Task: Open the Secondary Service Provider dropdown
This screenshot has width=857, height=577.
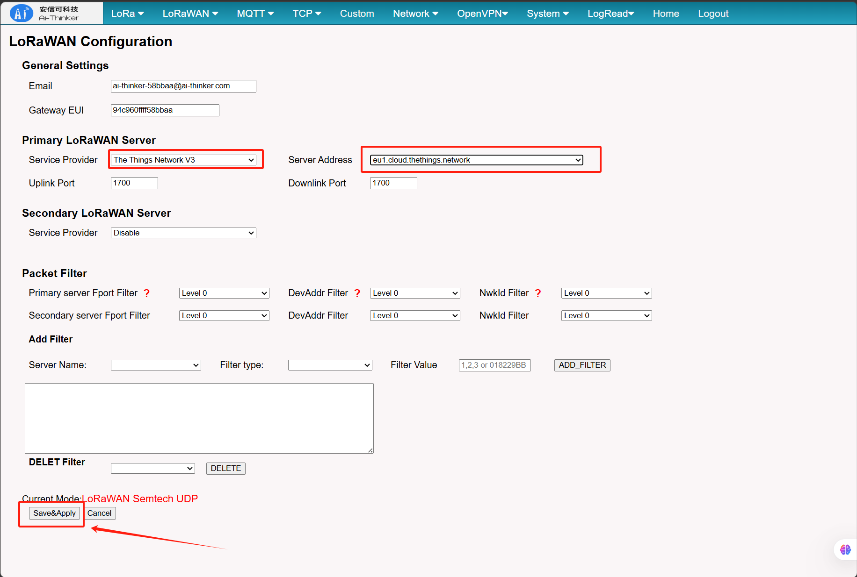Action: click(183, 233)
